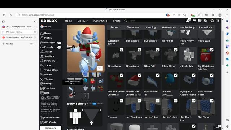Screen dimensions: 231x130
Task: Open notifications bell in Roblox header
Action: pos(188,21)
